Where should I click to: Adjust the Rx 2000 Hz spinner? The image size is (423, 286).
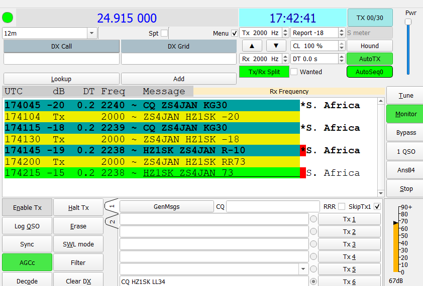[x=264, y=59]
